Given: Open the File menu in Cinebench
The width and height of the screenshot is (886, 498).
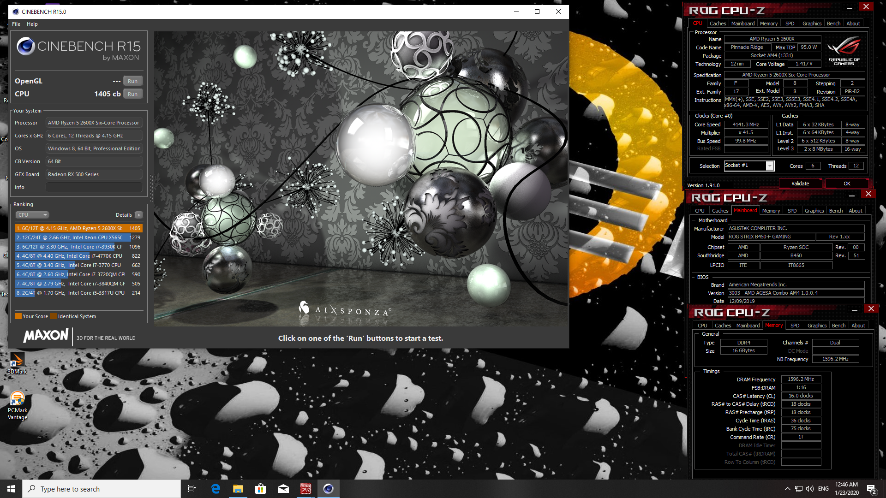Looking at the screenshot, I should point(16,24).
